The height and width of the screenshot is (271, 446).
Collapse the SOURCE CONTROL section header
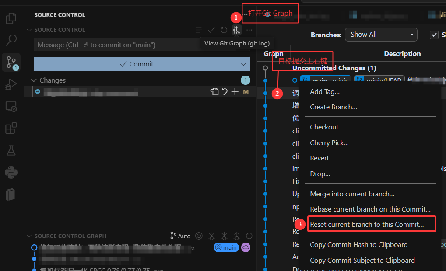29,30
